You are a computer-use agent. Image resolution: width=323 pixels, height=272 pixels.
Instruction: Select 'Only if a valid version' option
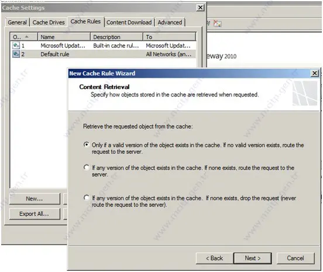(87, 144)
